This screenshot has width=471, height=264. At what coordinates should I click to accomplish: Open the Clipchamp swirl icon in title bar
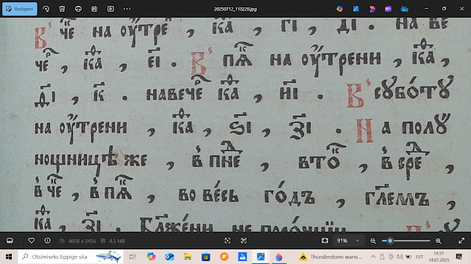click(x=372, y=9)
